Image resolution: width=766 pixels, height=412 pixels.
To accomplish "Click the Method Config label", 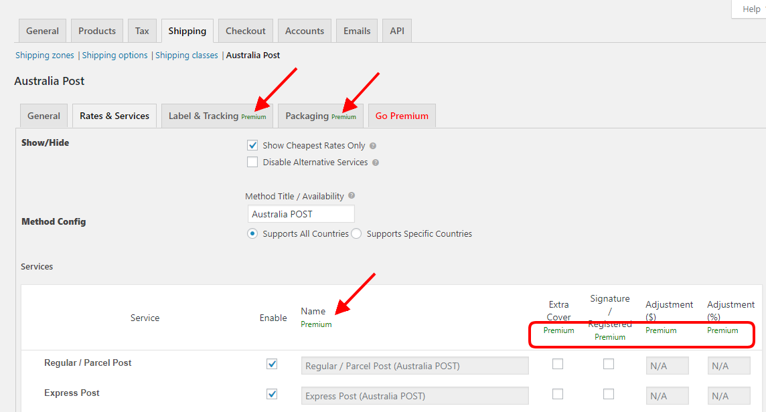I will click(54, 221).
